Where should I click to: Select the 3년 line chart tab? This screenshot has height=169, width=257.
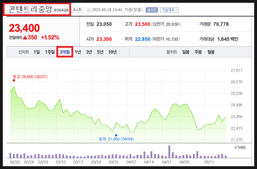[x=89, y=52]
